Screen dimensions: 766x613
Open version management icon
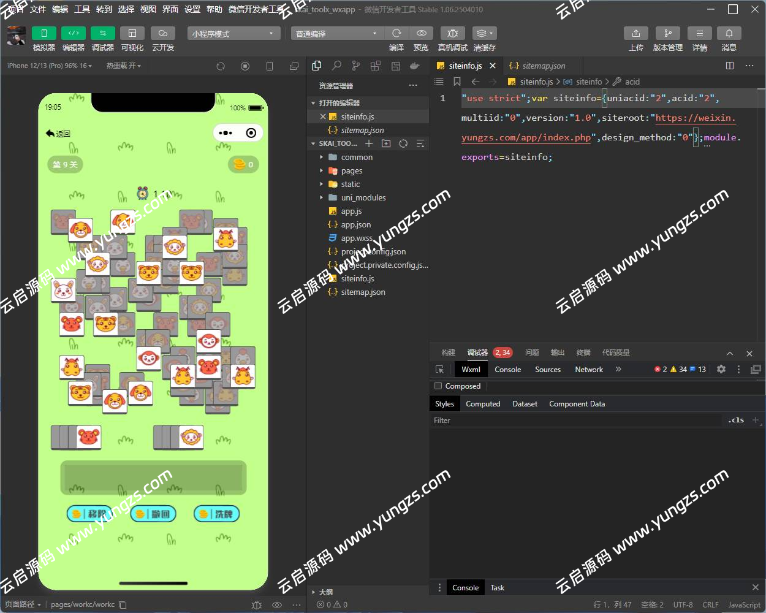click(x=667, y=33)
